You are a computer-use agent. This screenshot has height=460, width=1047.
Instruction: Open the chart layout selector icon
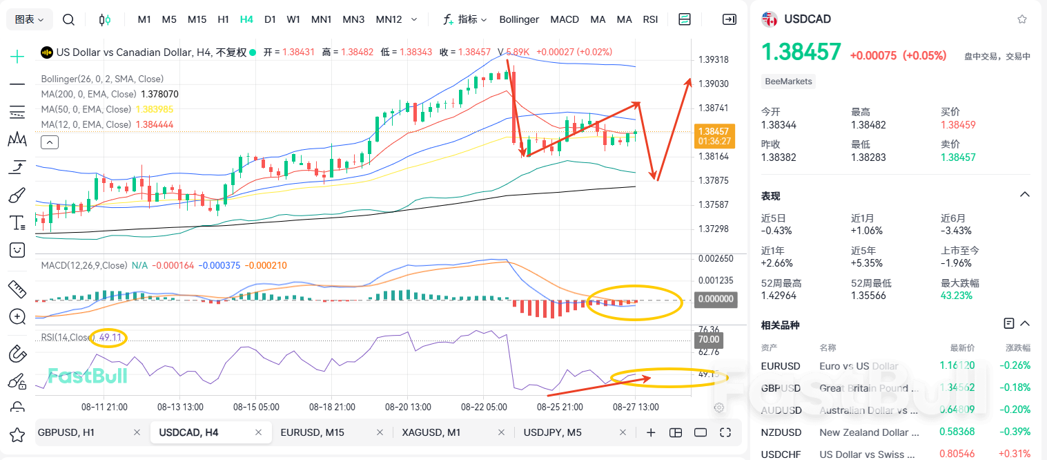(x=685, y=19)
